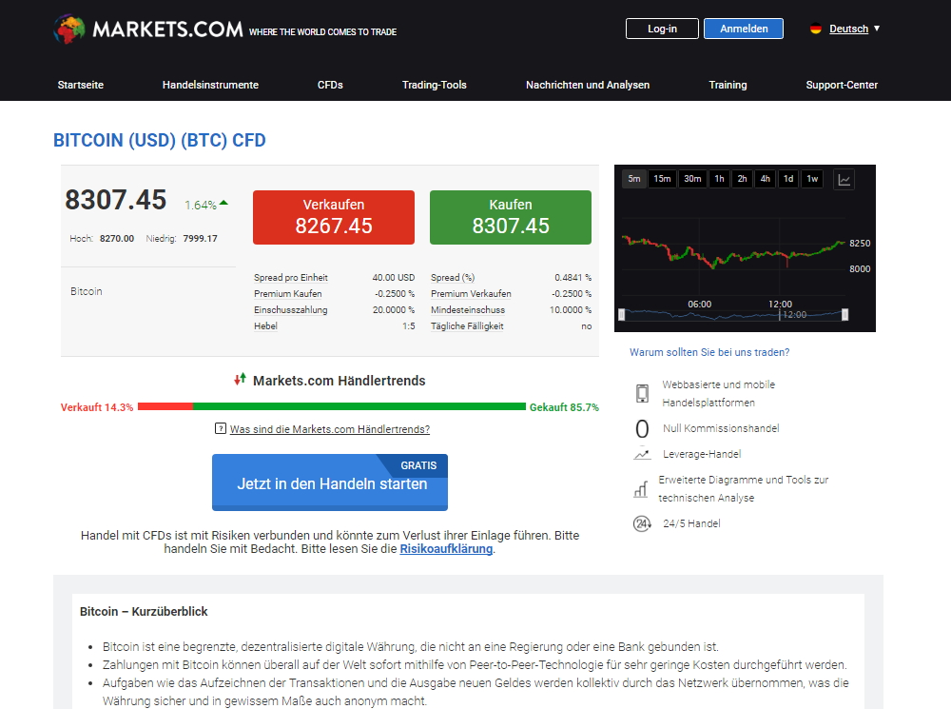951x709 pixels.
Task: Click the 'BITCOIN (USD) (BTC) CFD' heading
Action: tap(160, 140)
